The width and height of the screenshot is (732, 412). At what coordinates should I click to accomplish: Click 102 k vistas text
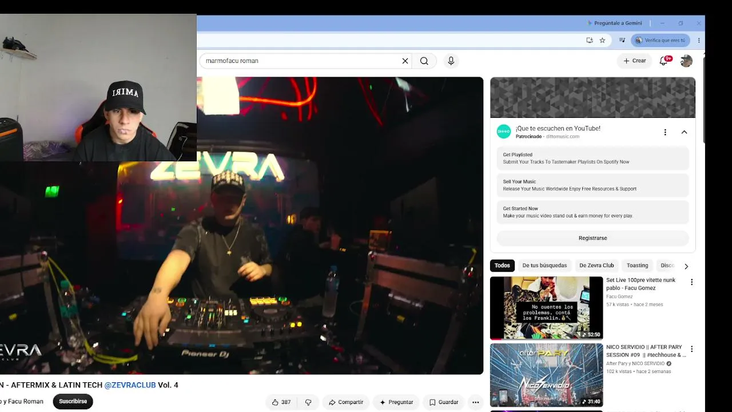(x=619, y=371)
